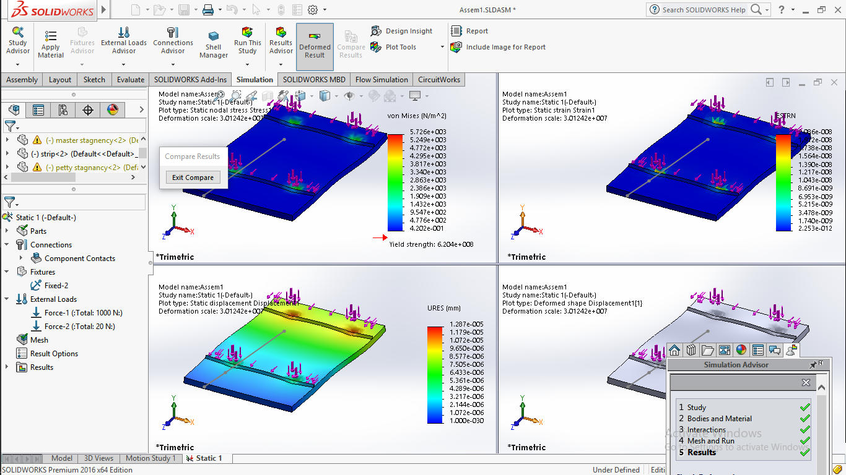
Task: Select Fixed-2 fixture in the tree
Action: coord(50,285)
